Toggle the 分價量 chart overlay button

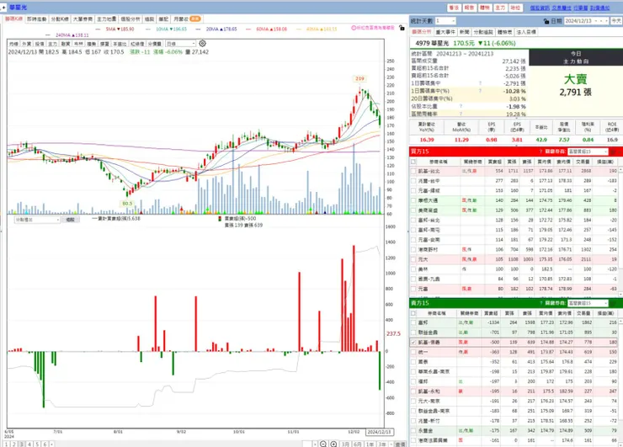155,44
